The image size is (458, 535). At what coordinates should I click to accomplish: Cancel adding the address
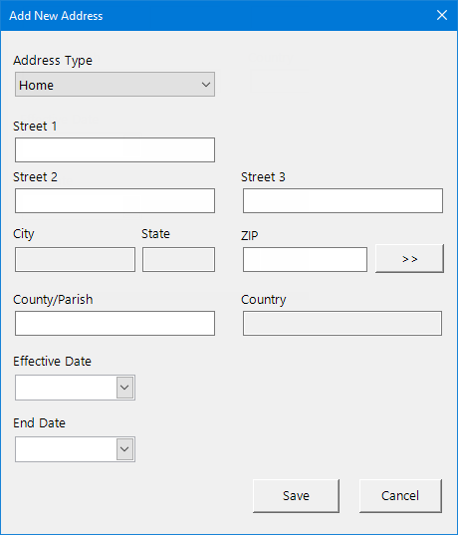(x=400, y=496)
